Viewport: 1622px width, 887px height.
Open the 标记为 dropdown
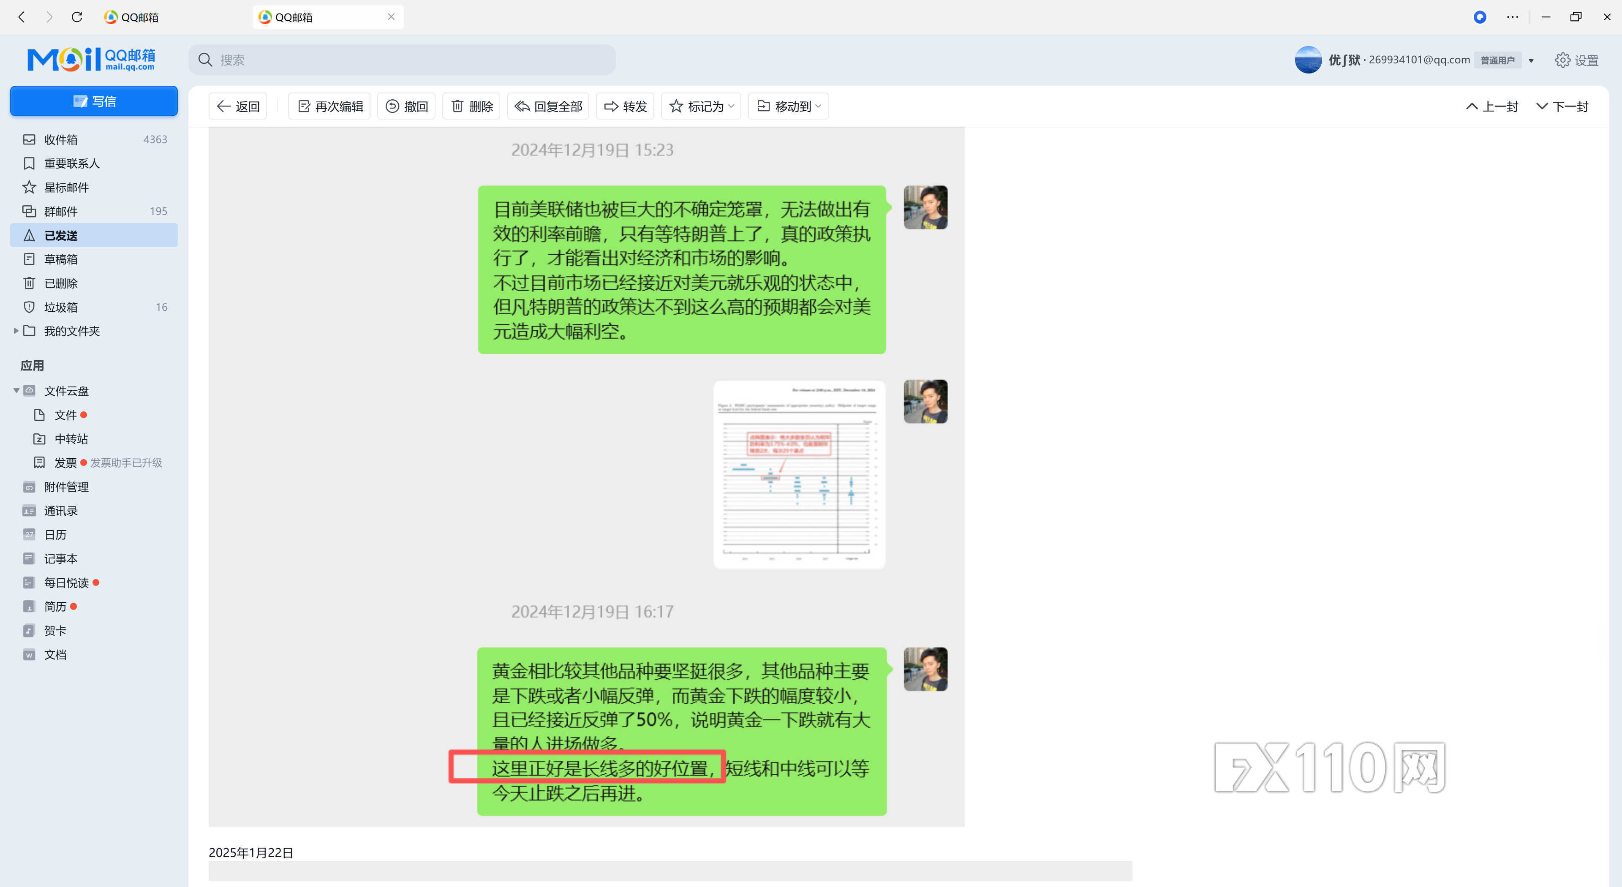click(701, 106)
